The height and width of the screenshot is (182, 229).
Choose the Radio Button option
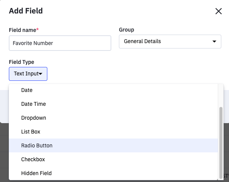114,145
